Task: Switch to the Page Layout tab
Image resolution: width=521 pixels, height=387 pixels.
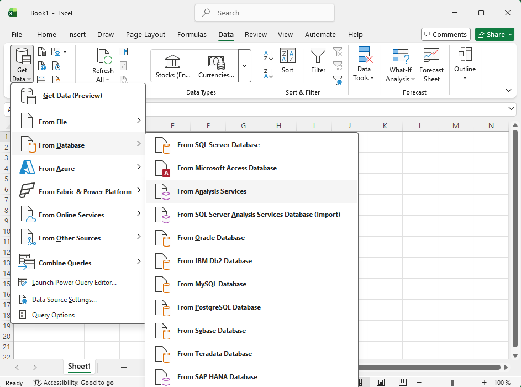Action: (145, 35)
